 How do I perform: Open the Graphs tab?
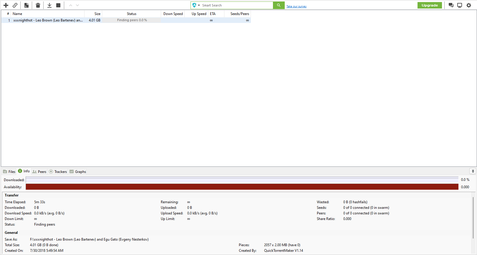pos(78,172)
